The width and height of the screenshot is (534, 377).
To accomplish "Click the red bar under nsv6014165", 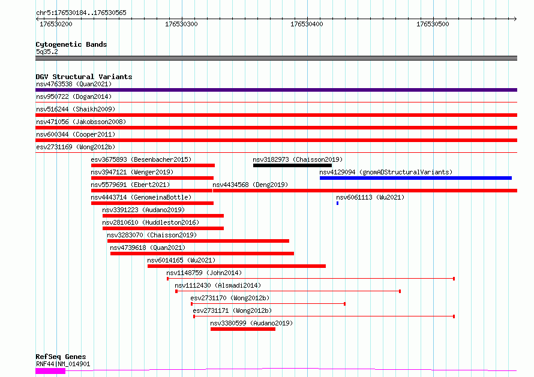I will [x=236, y=266].
